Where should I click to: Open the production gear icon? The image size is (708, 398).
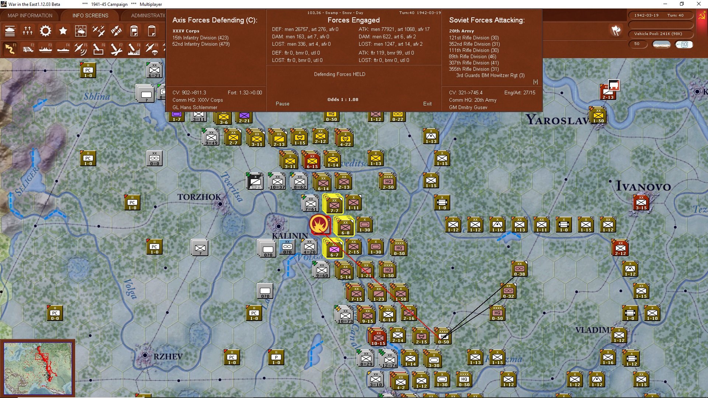(x=45, y=31)
